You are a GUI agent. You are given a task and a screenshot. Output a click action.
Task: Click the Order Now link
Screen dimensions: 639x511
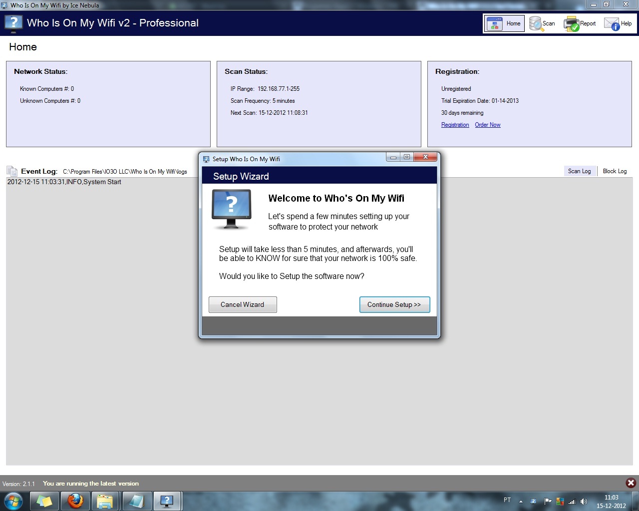tap(488, 125)
